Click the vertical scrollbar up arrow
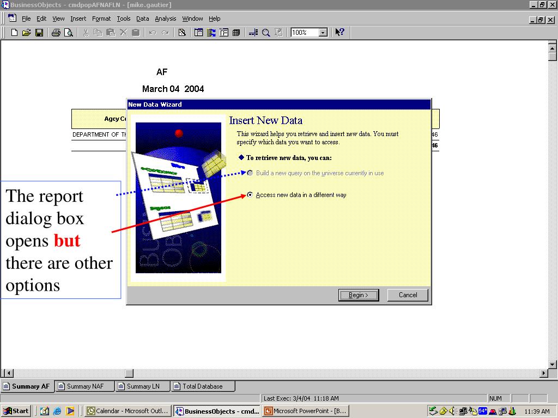The height and width of the screenshot is (418, 558). [553, 47]
